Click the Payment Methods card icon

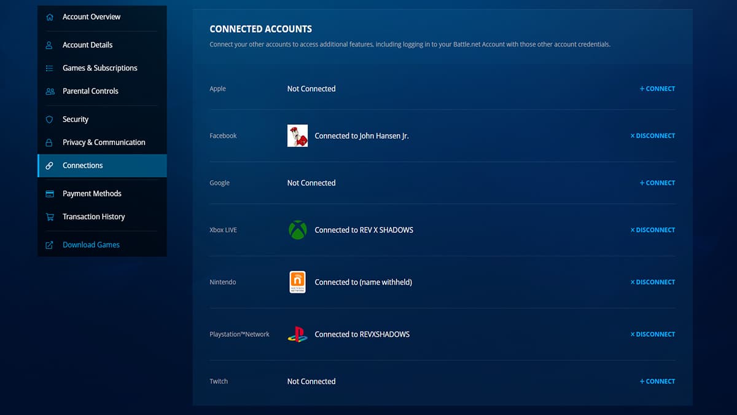tap(50, 194)
